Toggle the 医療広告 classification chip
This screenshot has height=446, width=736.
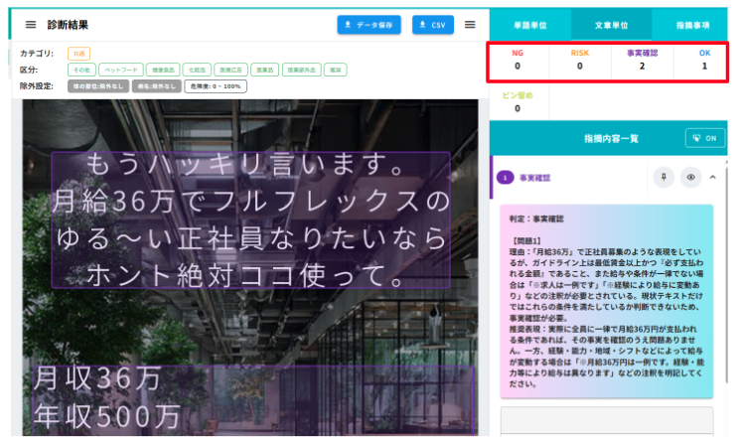[x=231, y=70]
